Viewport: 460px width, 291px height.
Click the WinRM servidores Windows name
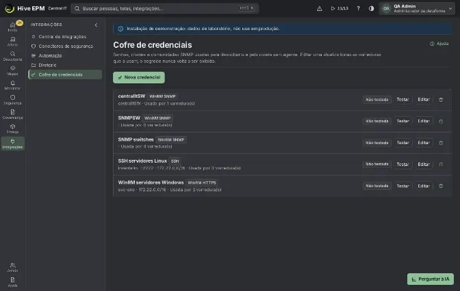(x=151, y=182)
